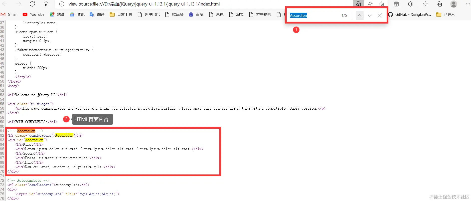Open the YouTube bookmark
This screenshot has height=201, width=471.
click(34, 15)
